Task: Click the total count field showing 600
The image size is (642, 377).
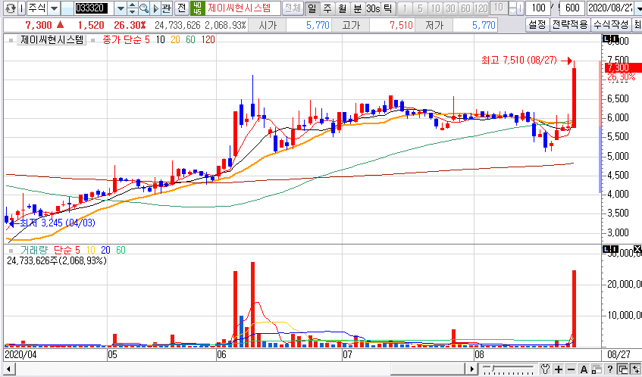Action: 572,8
